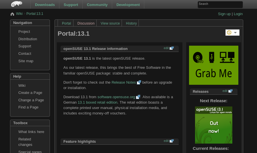This screenshot has width=257, height=153.
Task: Open the History tab
Action: pyautogui.click(x=131, y=23)
